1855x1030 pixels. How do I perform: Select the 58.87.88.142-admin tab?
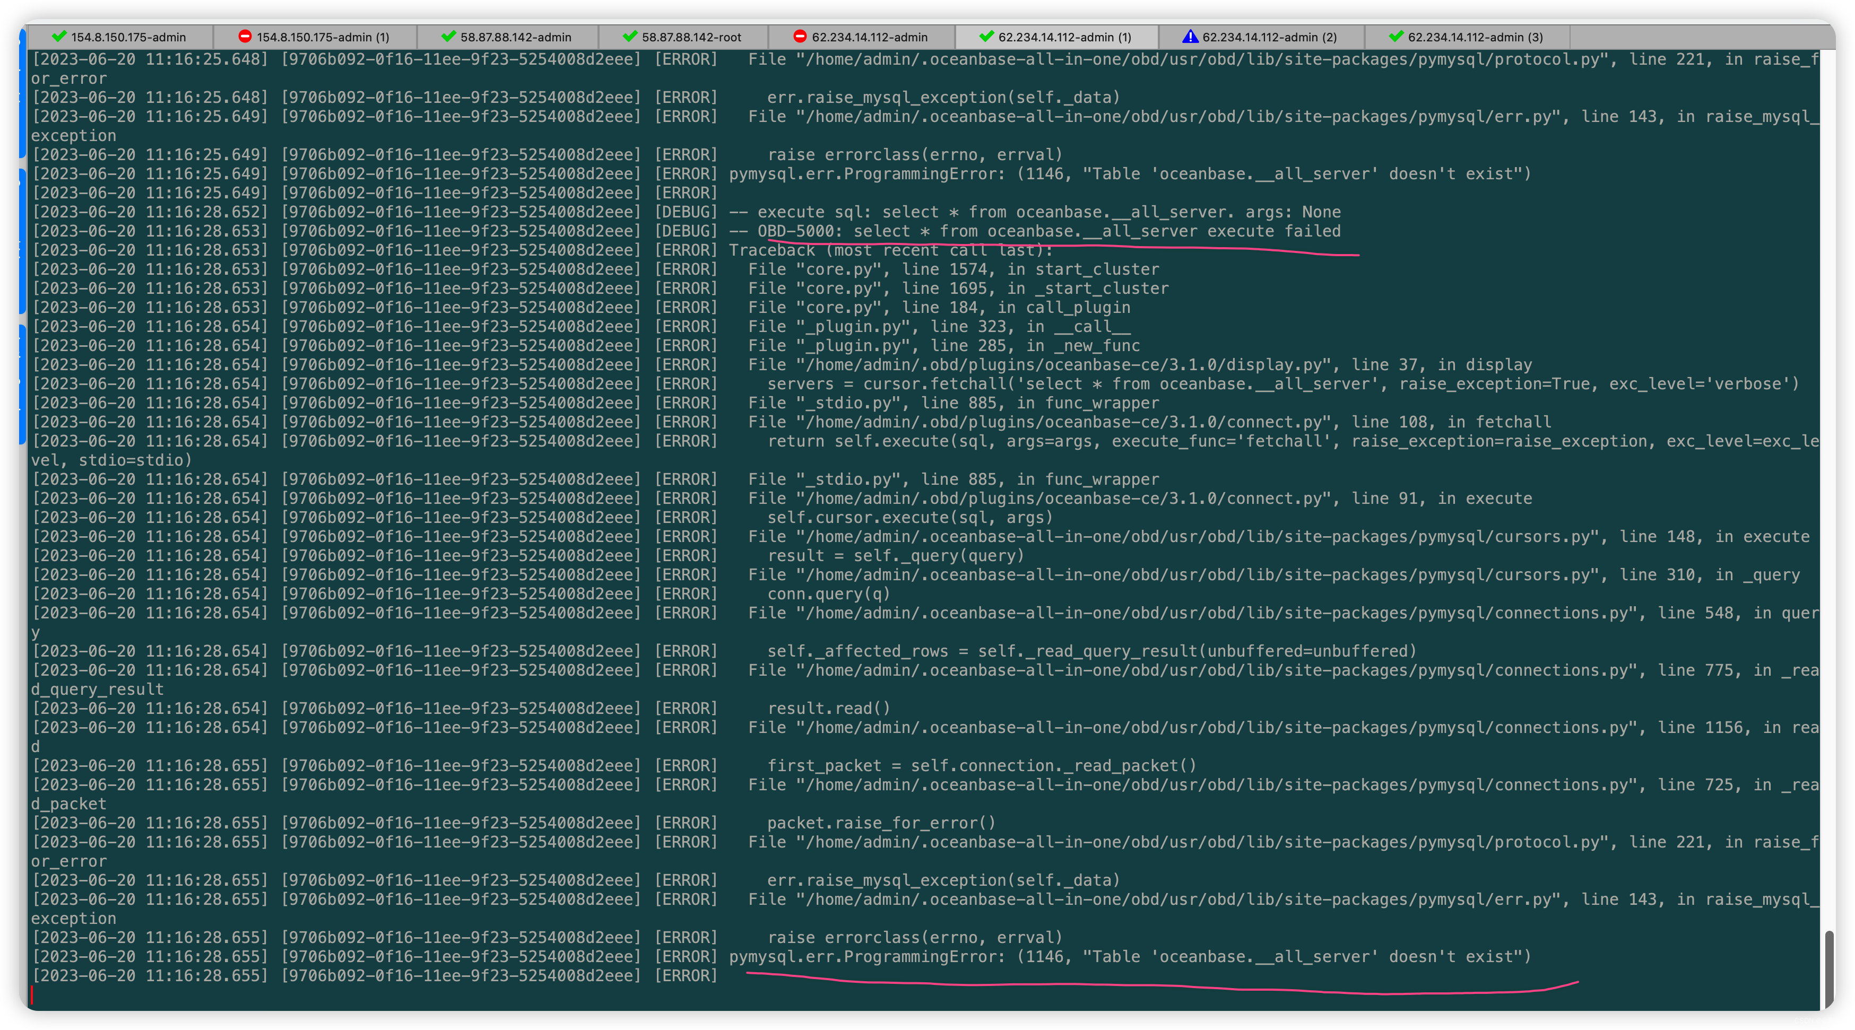tap(516, 38)
